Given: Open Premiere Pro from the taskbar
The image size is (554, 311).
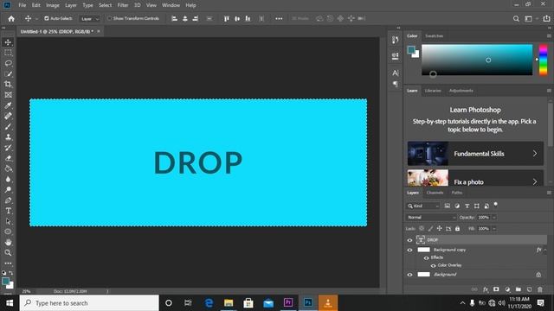Looking at the screenshot, I should 288,303.
